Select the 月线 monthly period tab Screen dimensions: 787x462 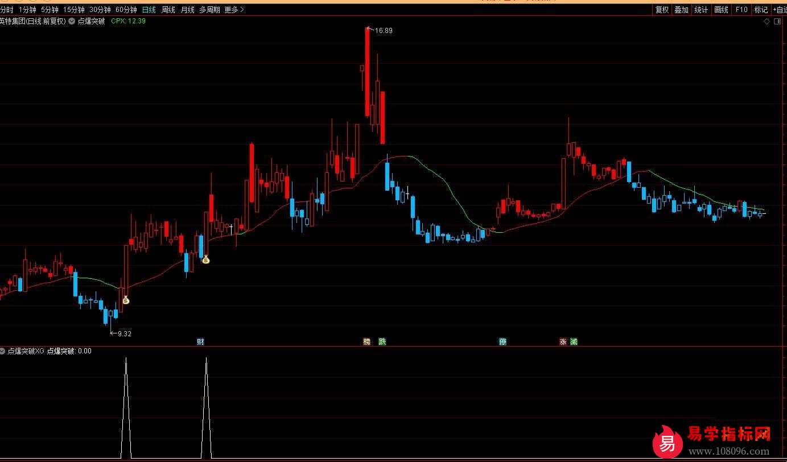(187, 10)
